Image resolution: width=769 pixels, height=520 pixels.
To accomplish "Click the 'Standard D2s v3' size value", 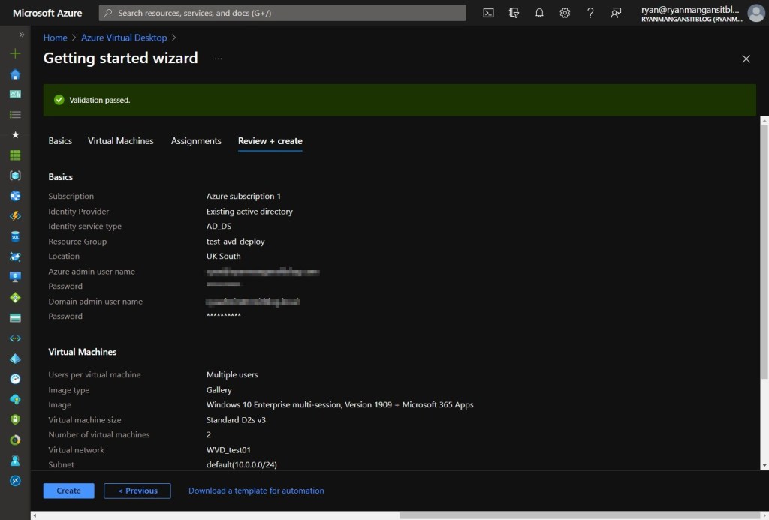I will click(x=236, y=420).
